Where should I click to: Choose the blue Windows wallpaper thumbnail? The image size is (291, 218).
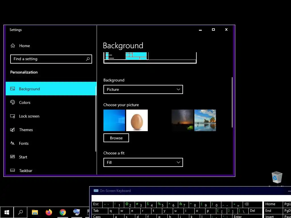click(x=114, y=120)
